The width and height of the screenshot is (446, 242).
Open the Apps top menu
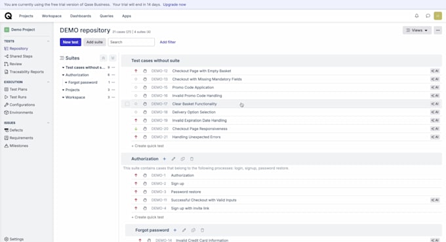[127, 16]
